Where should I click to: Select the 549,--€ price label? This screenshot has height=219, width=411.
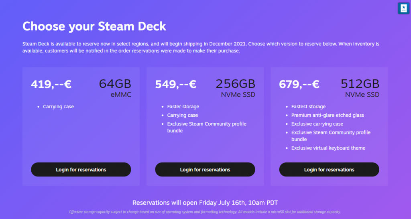pos(176,84)
